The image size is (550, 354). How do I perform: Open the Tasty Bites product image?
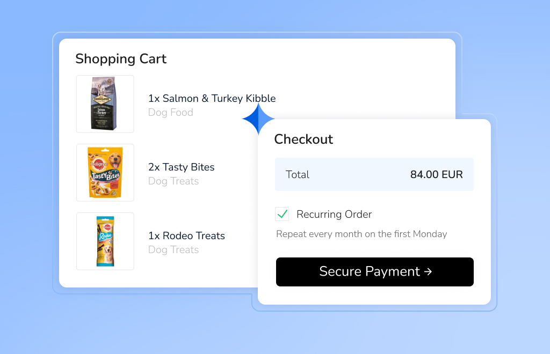(x=105, y=173)
